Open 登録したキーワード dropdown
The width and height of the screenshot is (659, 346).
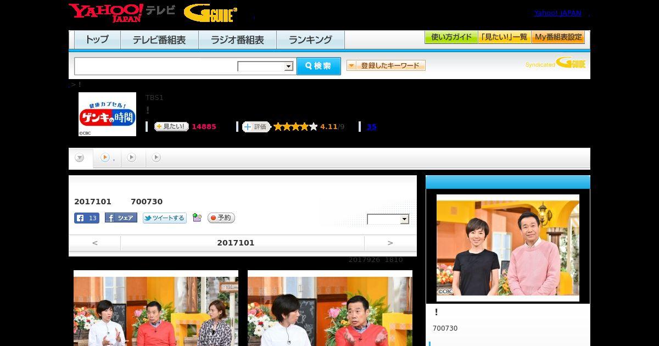(x=386, y=65)
